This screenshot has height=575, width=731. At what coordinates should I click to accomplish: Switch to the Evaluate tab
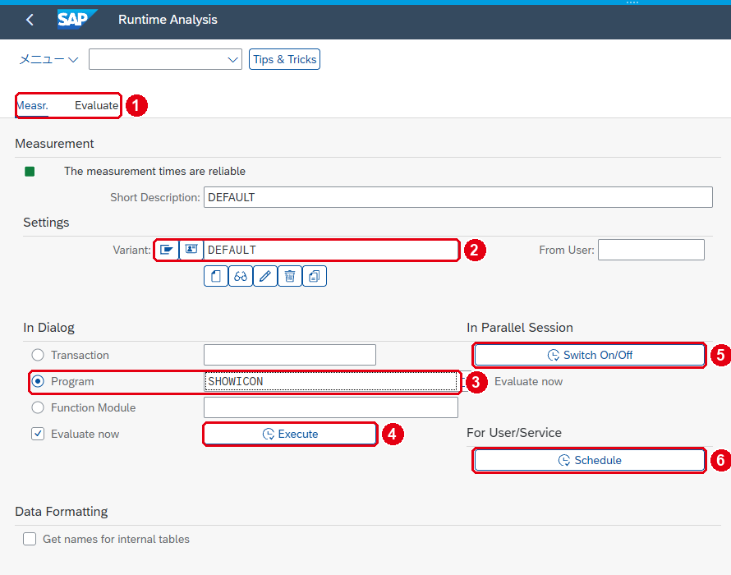[x=96, y=105]
